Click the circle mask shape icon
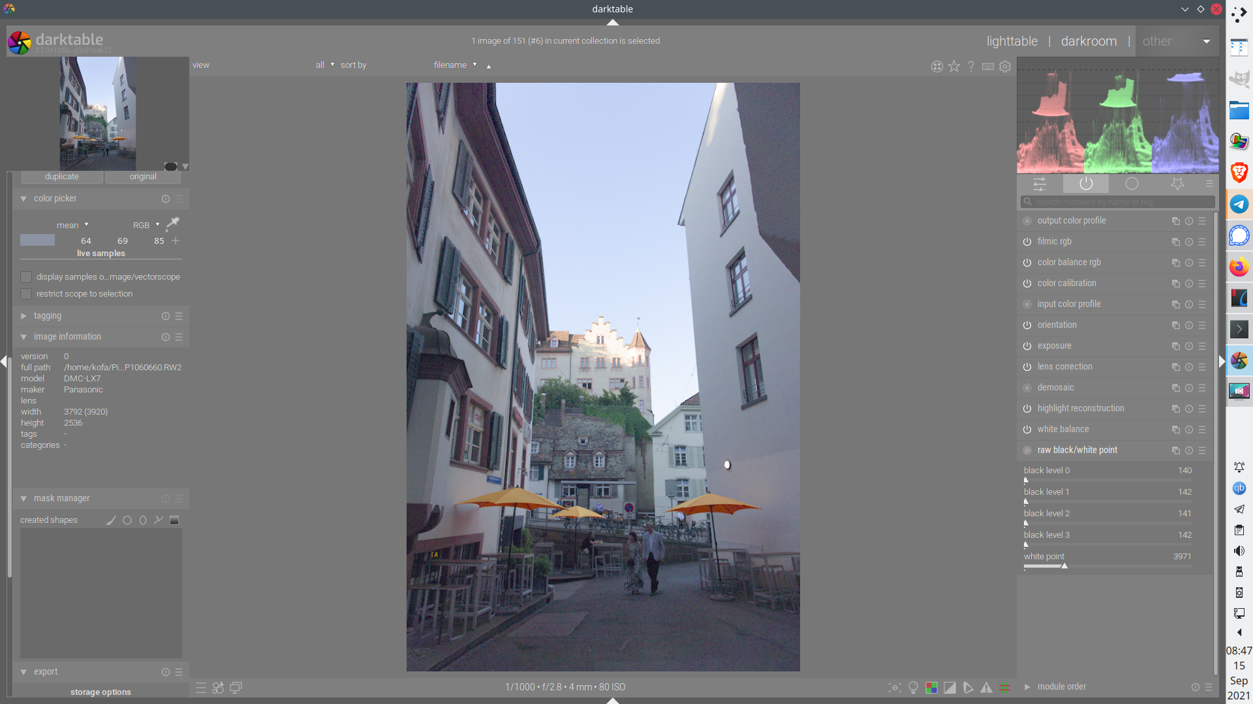This screenshot has height=704, width=1253. pyautogui.click(x=127, y=520)
